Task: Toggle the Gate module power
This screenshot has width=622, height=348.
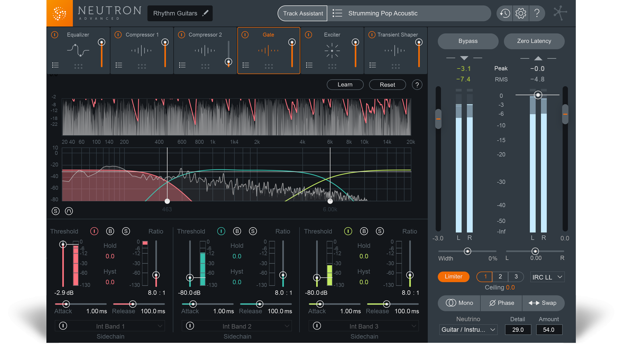Action: coord(245,35)
